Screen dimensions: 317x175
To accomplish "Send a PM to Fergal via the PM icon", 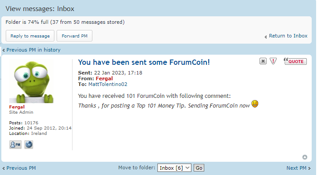I will click(15, 145).
